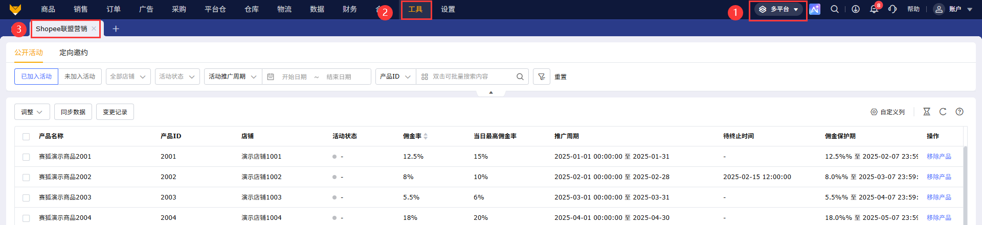982x225 pixels.
Task: Click the 同步数据 button
Action: coord(73,112)
